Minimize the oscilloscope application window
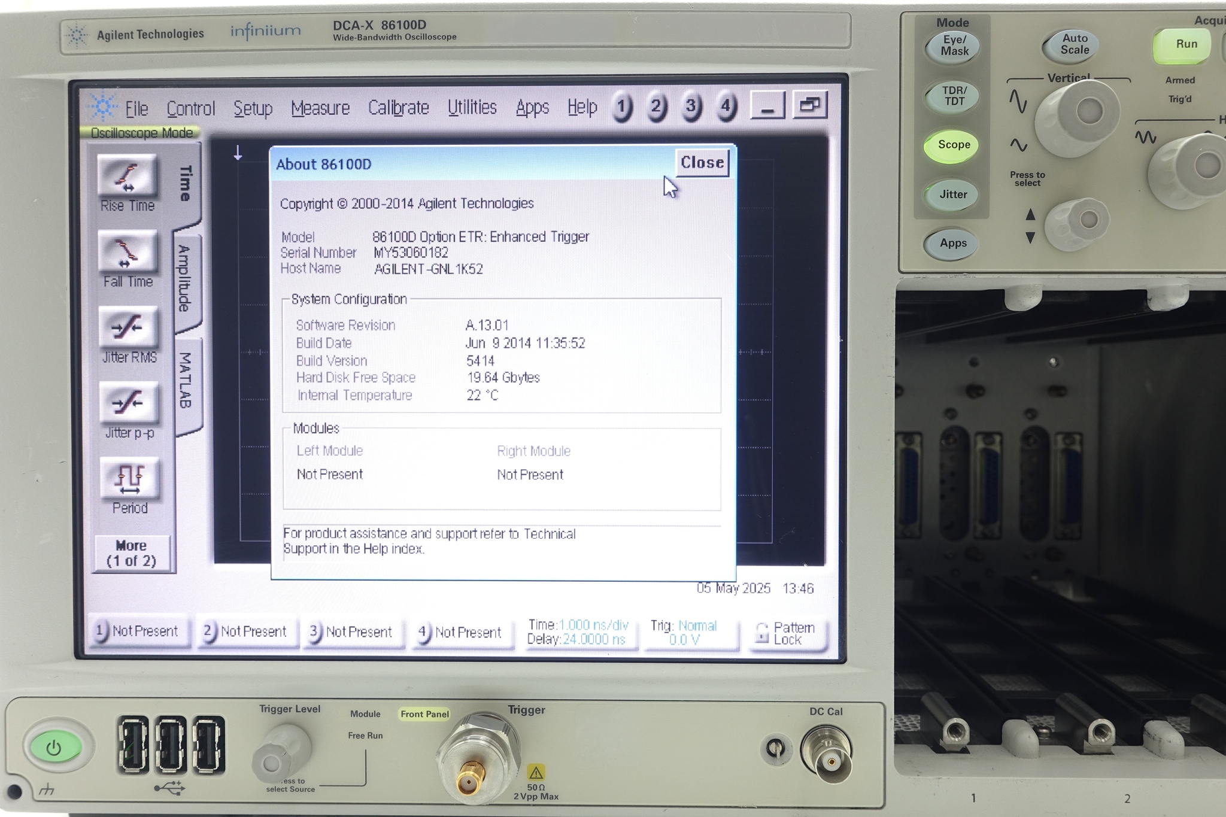This screenshot has height=817, width=1226. click(767, 105)
